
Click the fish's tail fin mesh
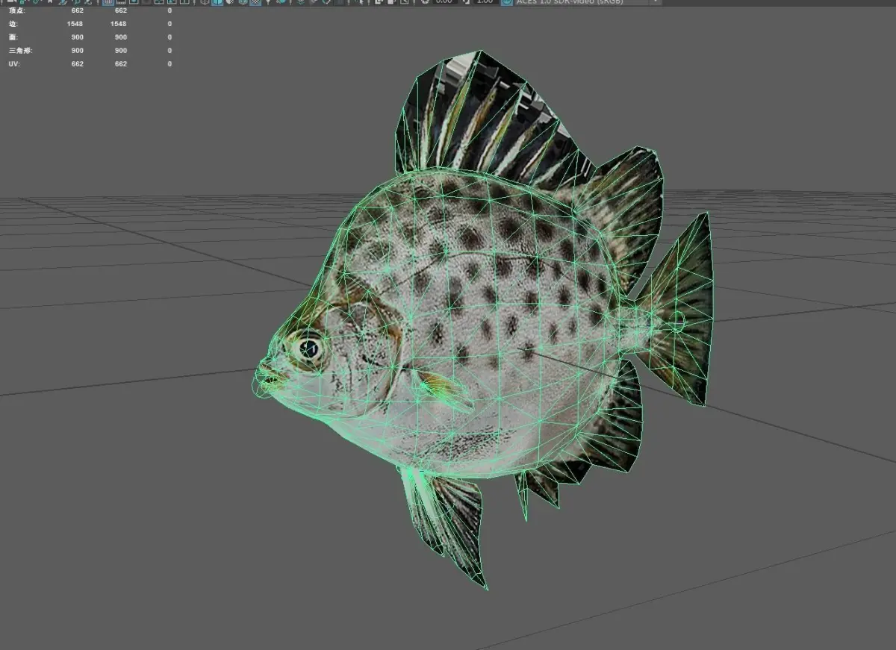click(681, 313)
